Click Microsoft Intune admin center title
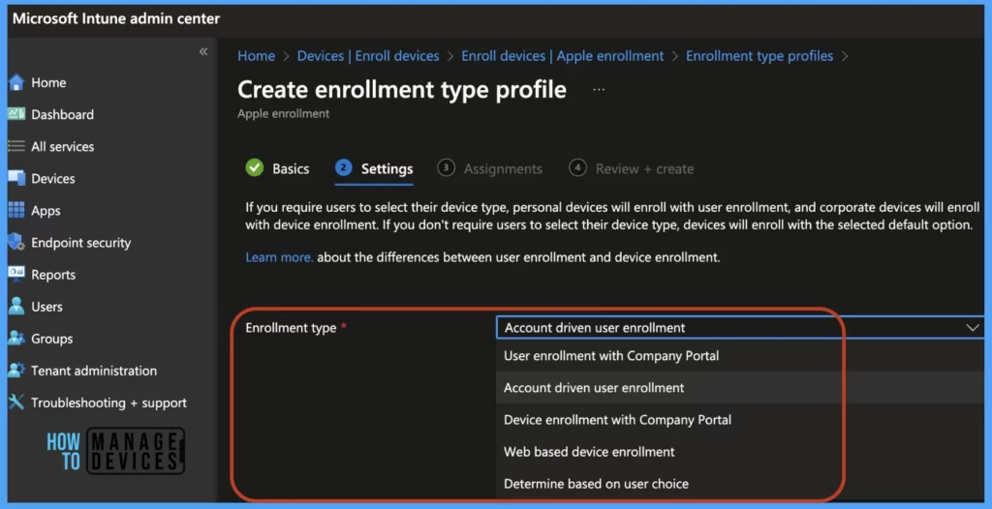992x509 pixels. tap(116, 18)
